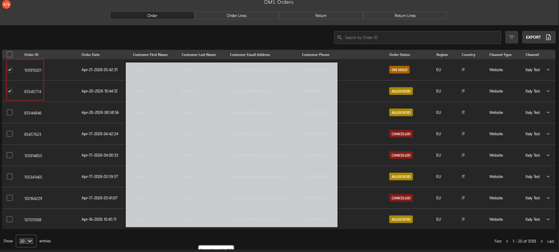Viewport: 559px width, 252px height.
Task: Check the box for order 85457623
Action: coord(10,134)
